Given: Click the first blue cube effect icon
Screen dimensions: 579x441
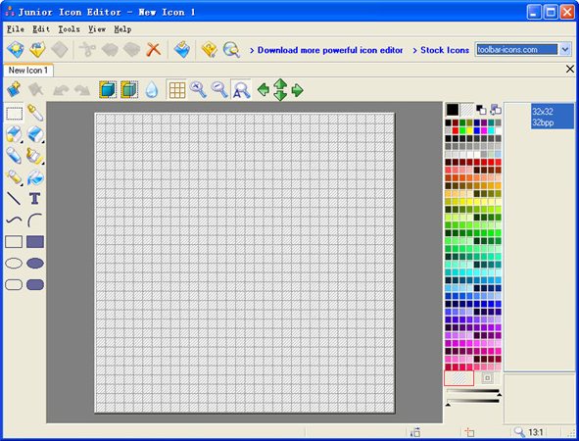Looking at the screenshot, I should click(108, 90).
